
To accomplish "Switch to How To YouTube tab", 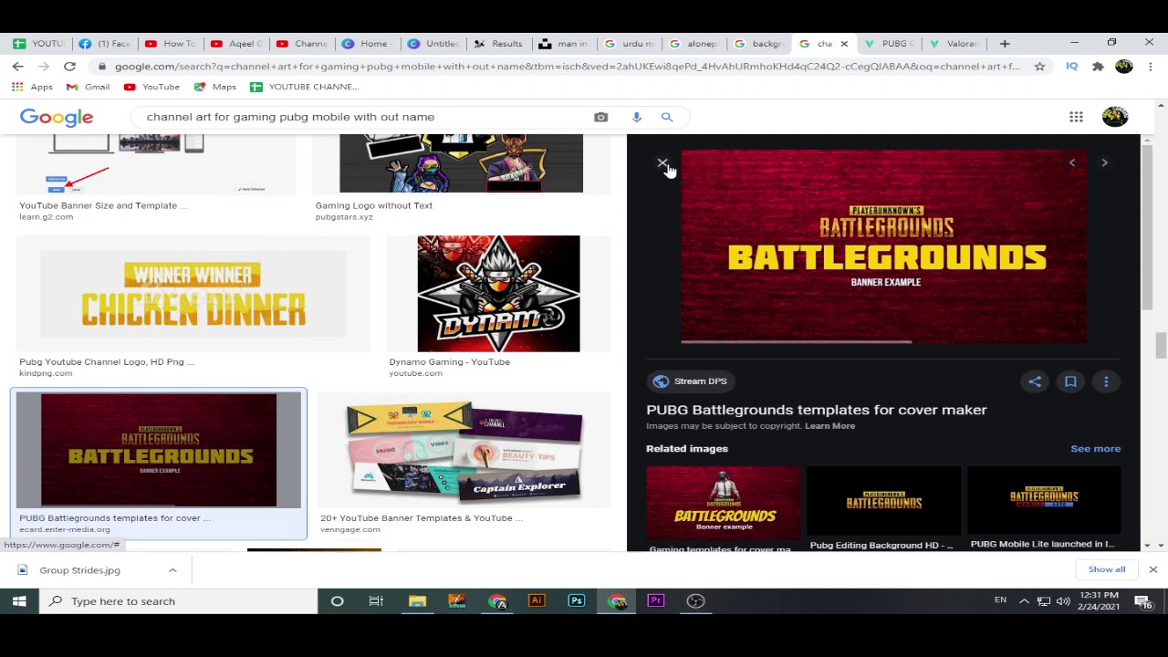I will point(172,44).
